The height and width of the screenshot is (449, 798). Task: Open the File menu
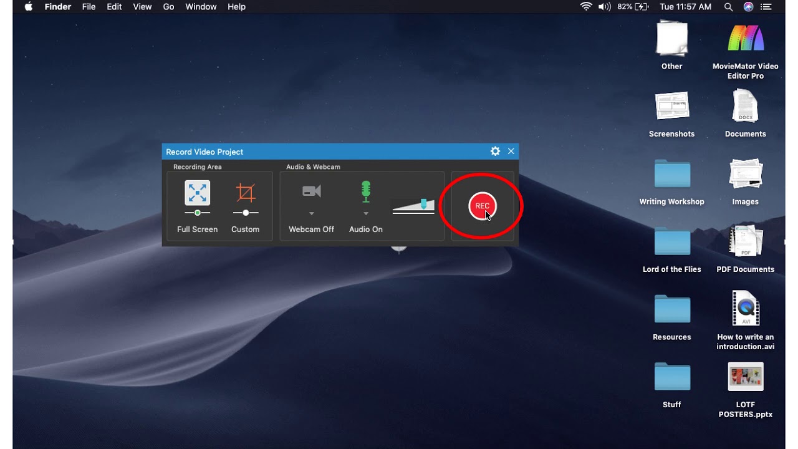point(89,7)
